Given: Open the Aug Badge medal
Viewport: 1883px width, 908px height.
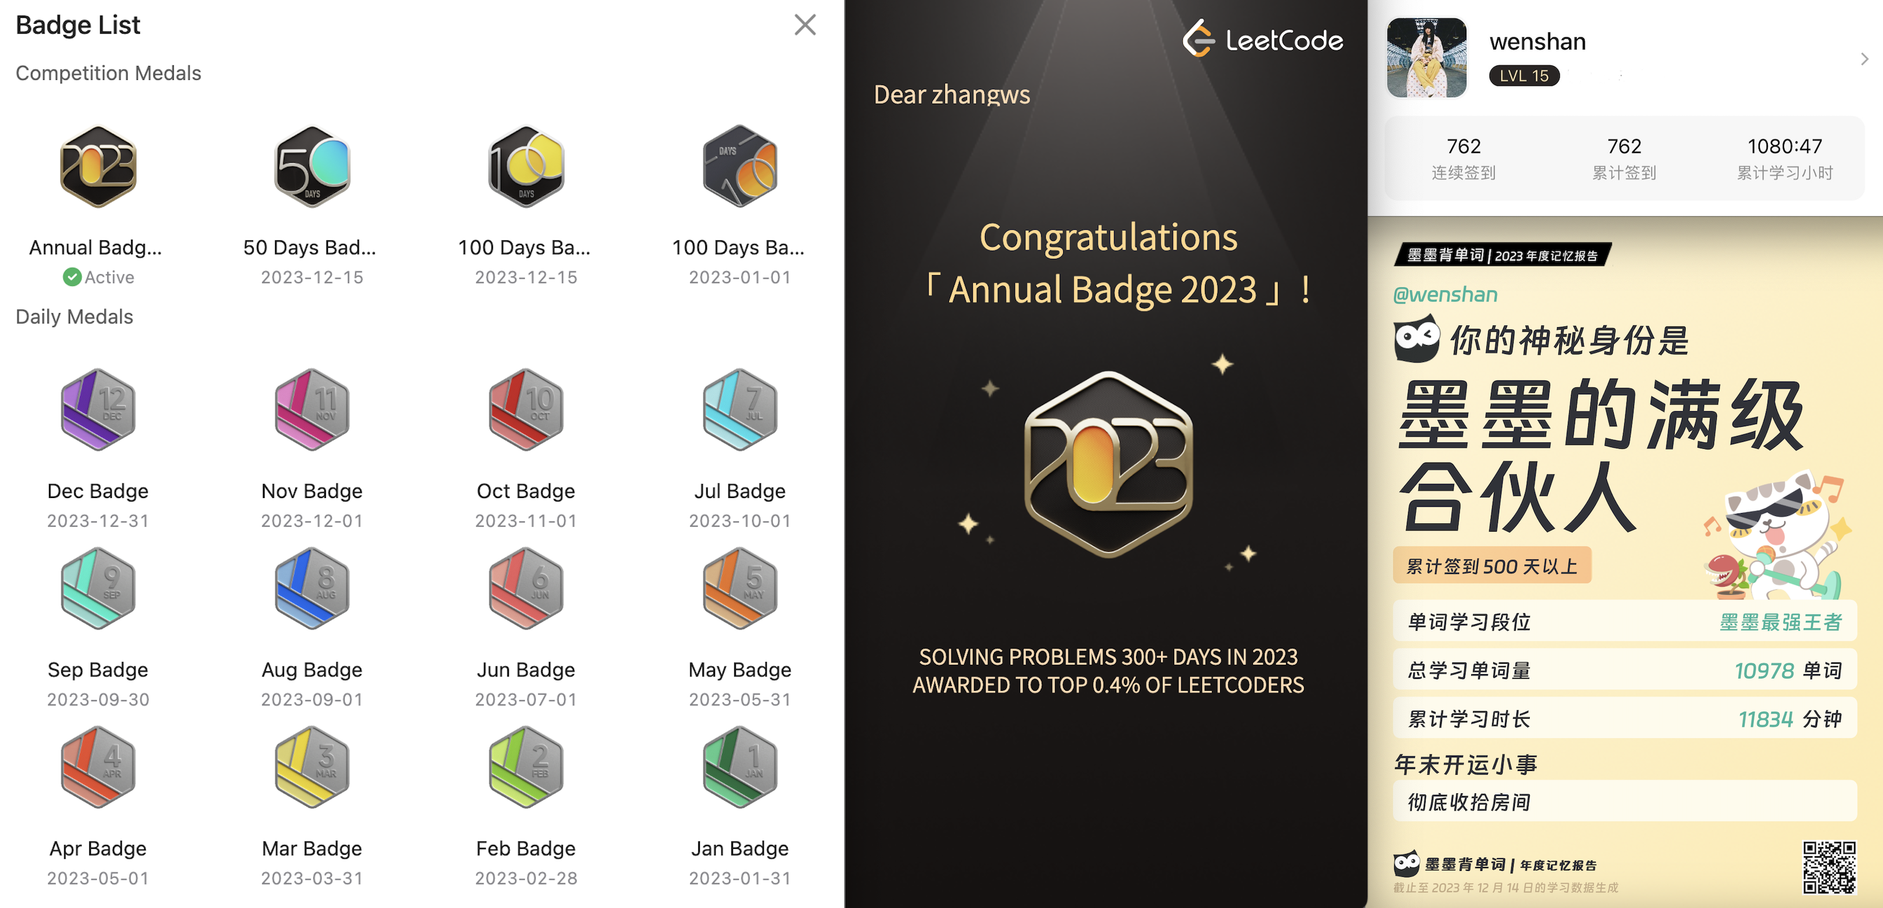Looking at the screenshot, I should (x=312, y=588).
